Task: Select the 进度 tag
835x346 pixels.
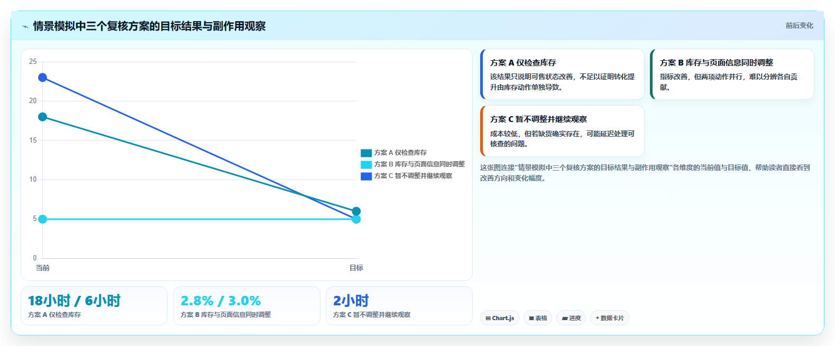Action: pos(571,318)
